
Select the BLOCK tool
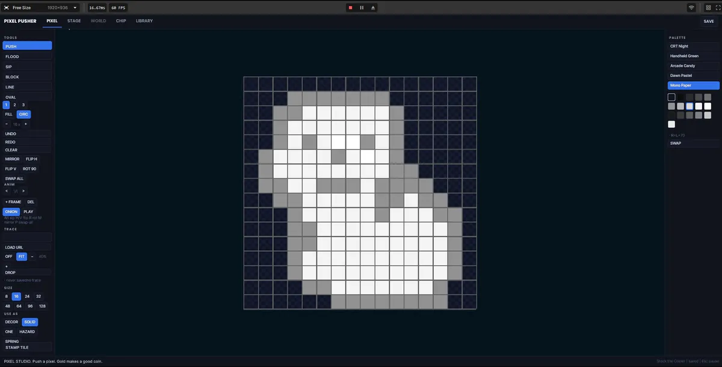point(27,77)
